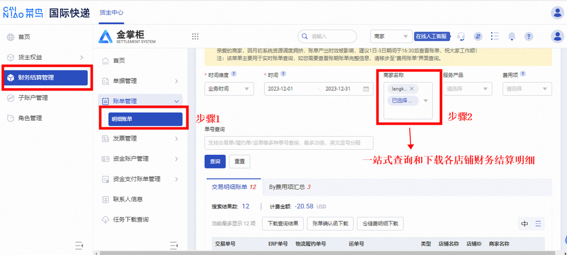Click the 查询 button

coord(215,162)
